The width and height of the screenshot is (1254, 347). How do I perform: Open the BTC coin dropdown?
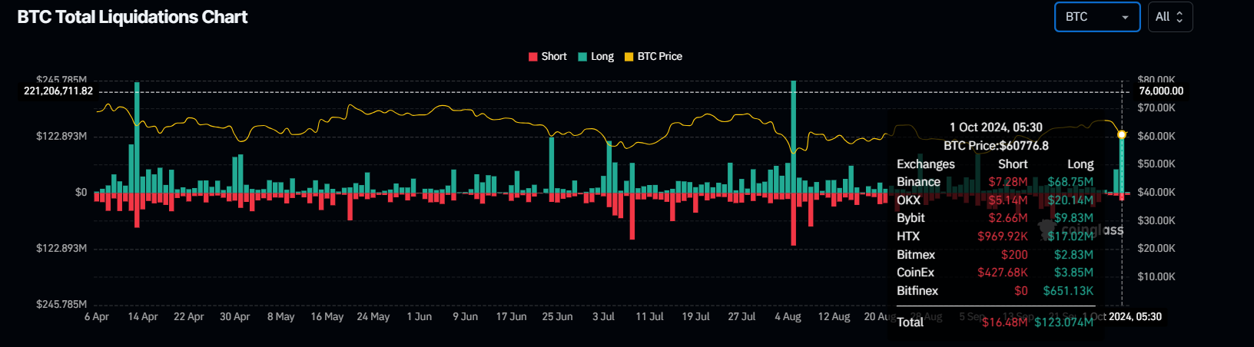tap(1096, 17)
